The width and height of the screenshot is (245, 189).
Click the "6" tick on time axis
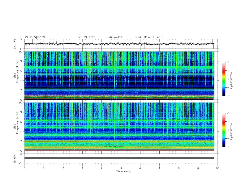pyautogui.click(x=140, y=168)
